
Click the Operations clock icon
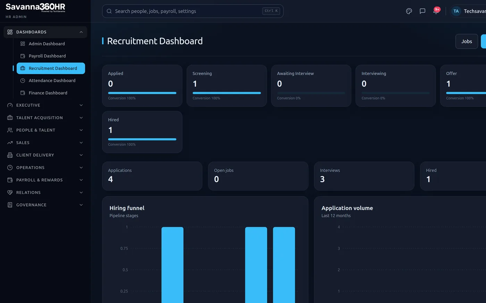tap(10, 168)
